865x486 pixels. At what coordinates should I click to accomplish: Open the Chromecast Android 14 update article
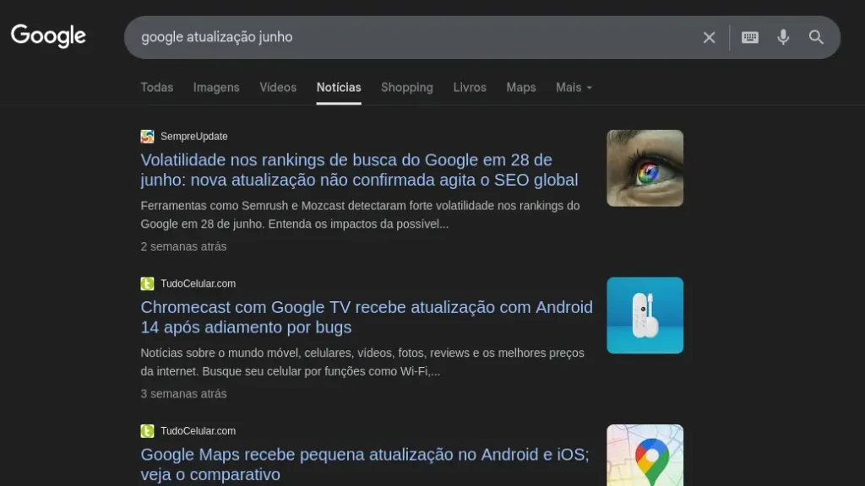coord(366,316)
